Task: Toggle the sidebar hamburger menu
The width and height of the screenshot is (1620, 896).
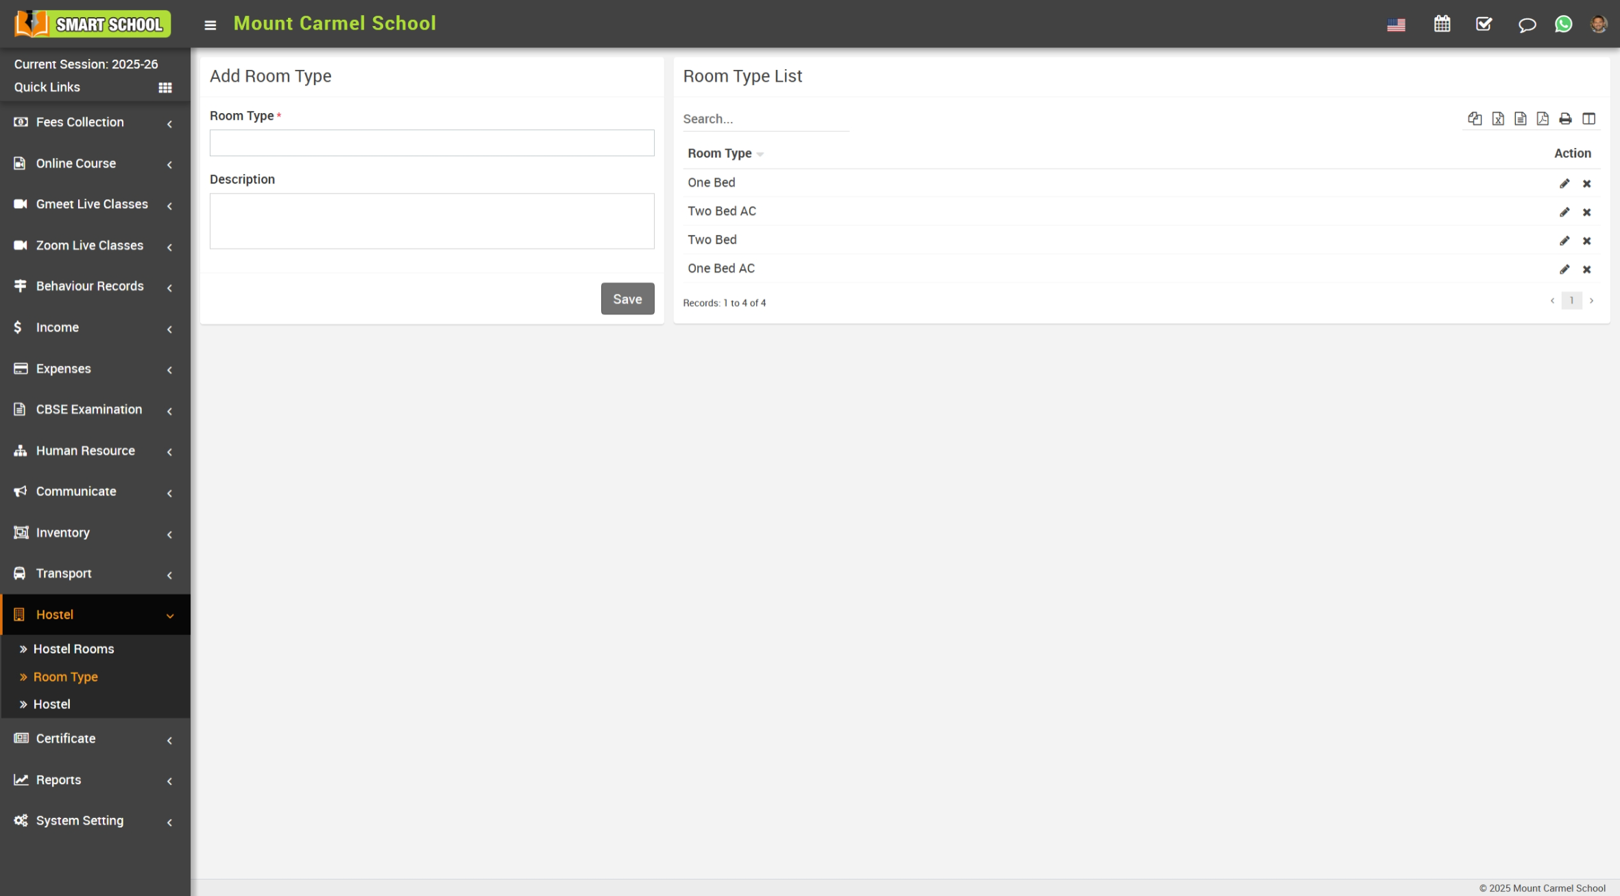Action: pos(210,25)
